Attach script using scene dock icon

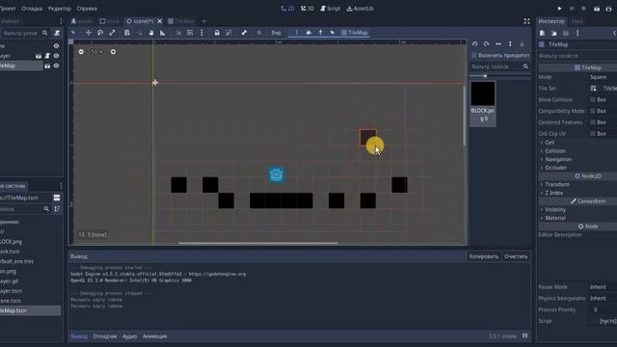click(58, 33)
